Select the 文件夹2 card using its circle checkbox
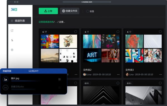The height and width of the screenshot is (106, 167). coord(118,32)
